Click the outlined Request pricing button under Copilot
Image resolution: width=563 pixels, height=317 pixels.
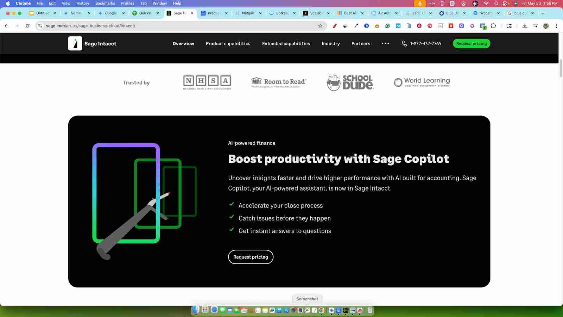tap(251, 257)
